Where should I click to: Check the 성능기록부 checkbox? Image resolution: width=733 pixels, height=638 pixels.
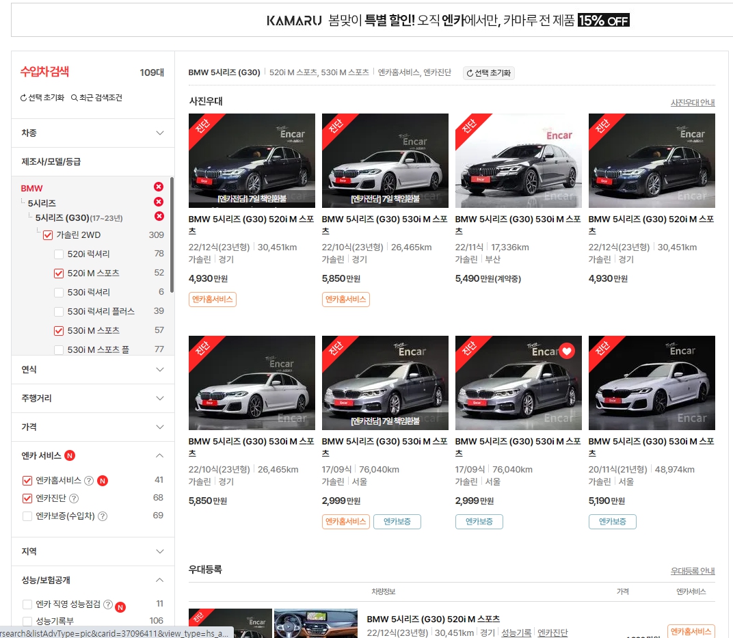[x=27, y=621]
